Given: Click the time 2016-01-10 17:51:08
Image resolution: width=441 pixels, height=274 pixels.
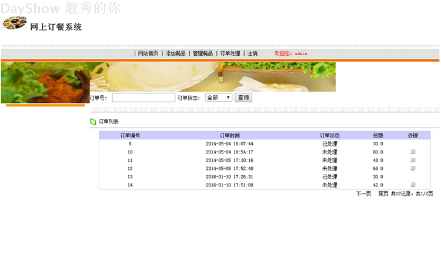Looking at the screenshot, I should [x=229, y=185].
